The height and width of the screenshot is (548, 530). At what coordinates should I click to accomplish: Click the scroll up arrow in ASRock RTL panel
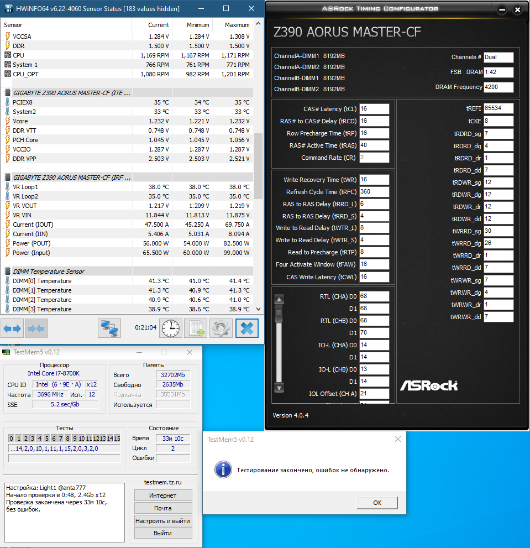(279, 299)
